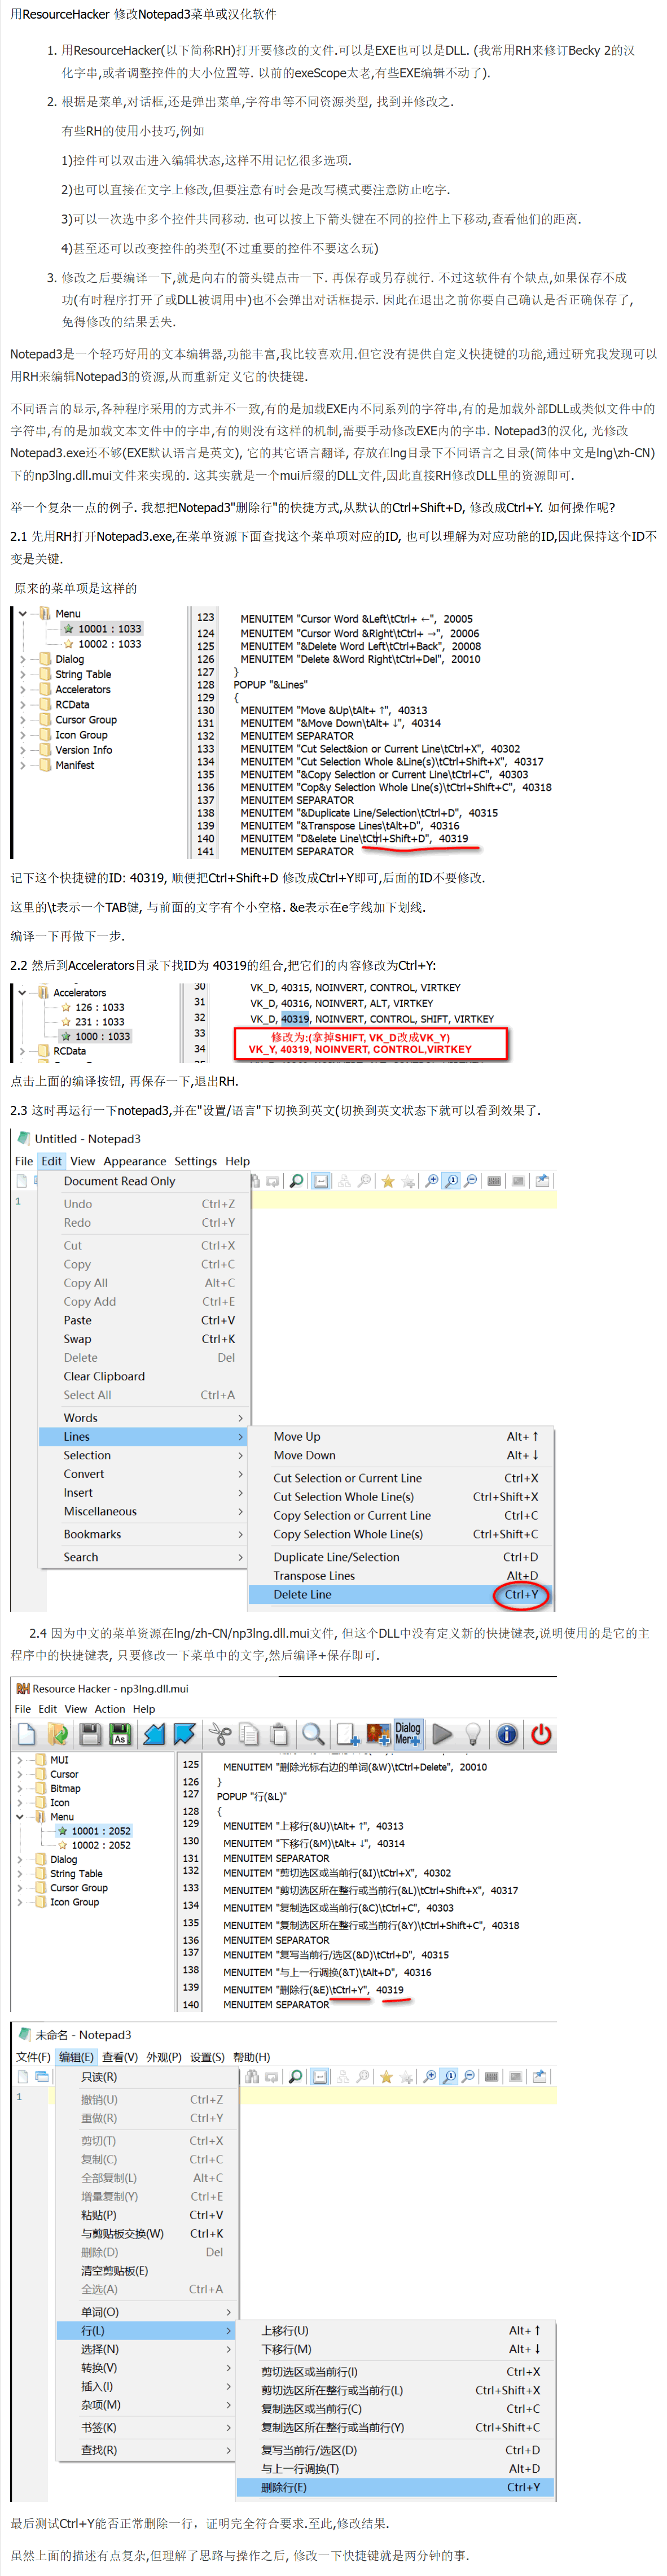The width and height of the screenshot is (667, 2576).
Task: Click highlighted 40319 in accelerator line 32
Action: coord(295,1019)
